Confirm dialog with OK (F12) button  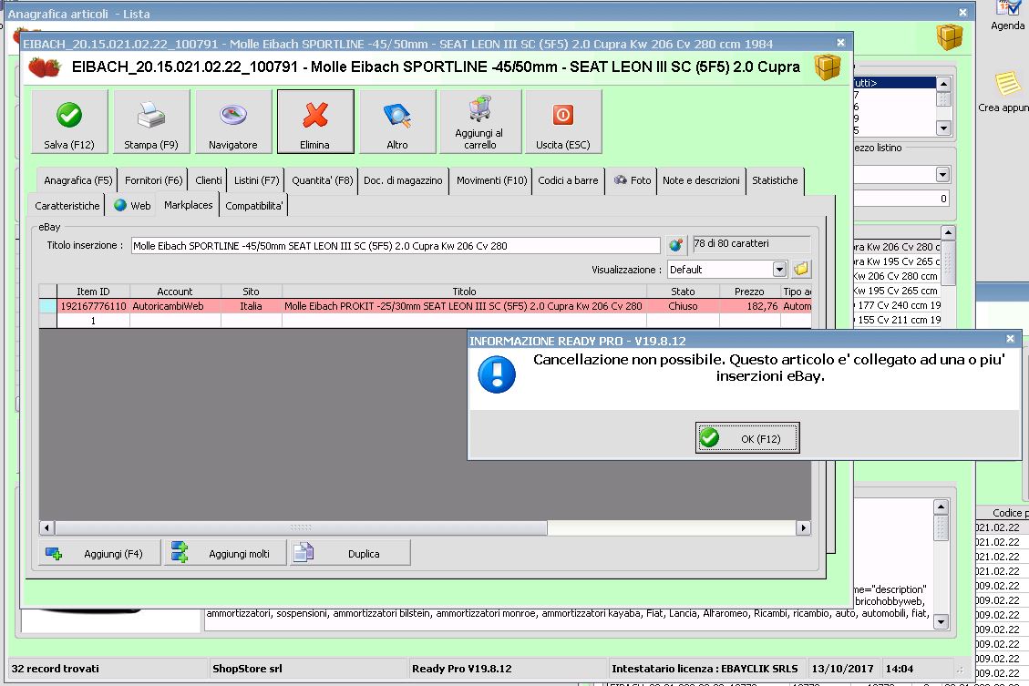click(747, 437)
